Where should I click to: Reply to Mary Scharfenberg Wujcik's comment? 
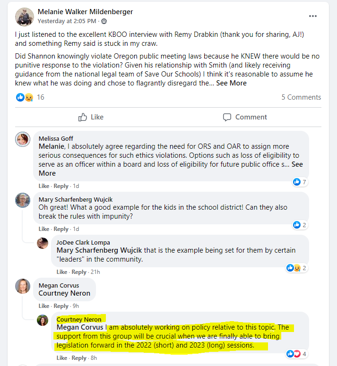(61, 229)
